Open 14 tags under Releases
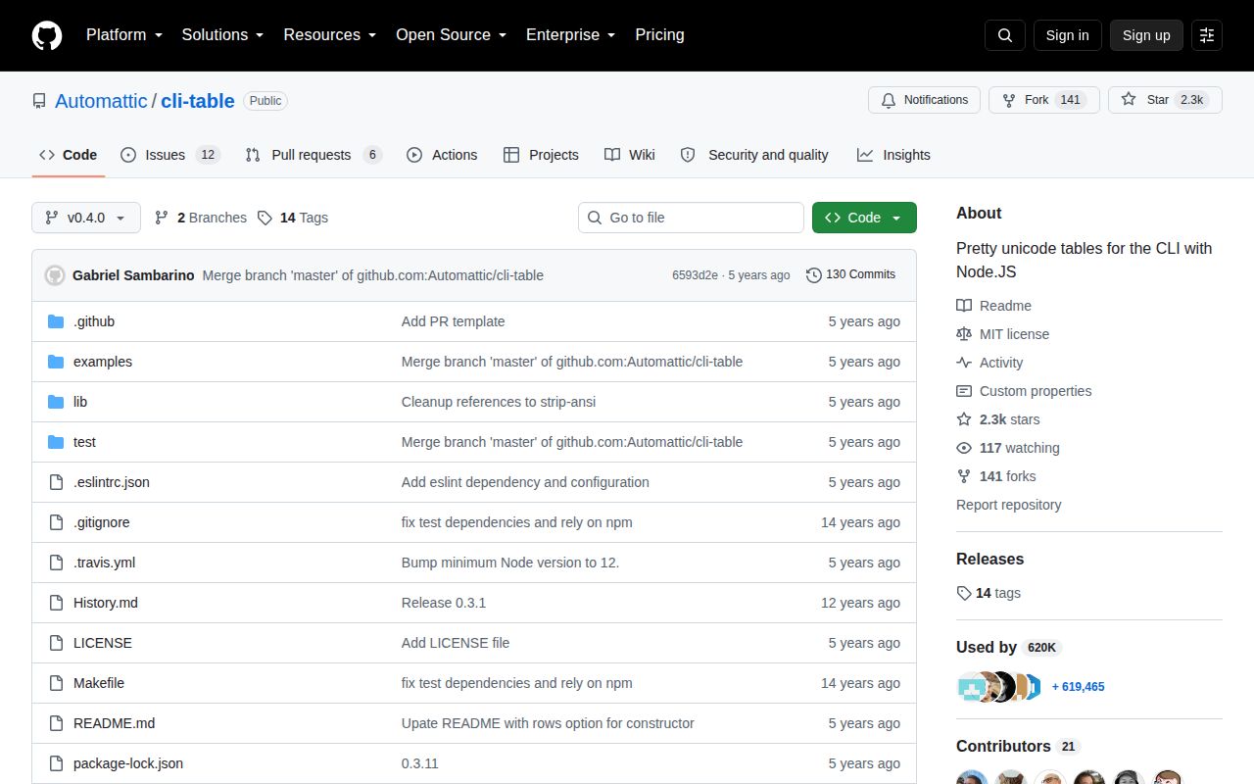The height and width of the screenshot is (784, 1254). point(989,593)
